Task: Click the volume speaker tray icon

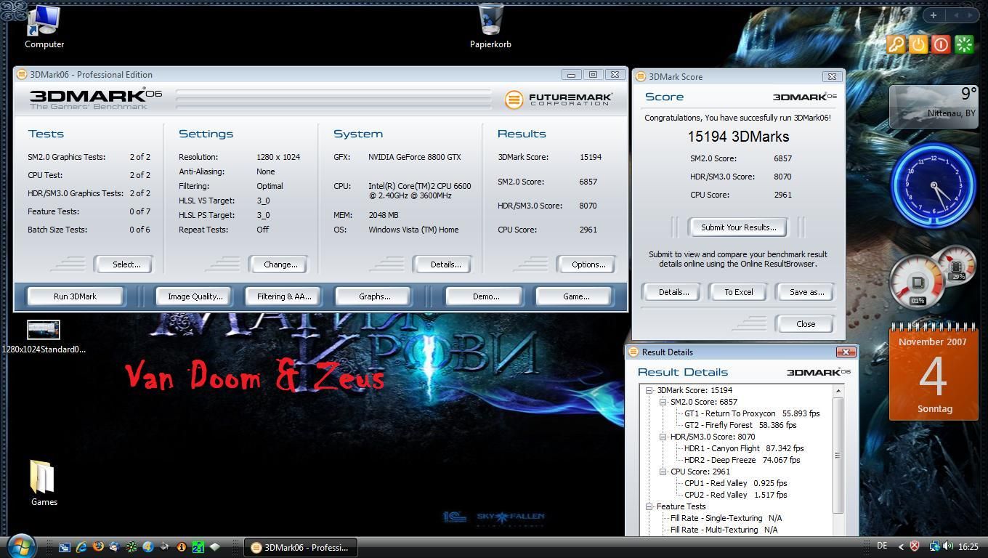Action: [x=948, y=546]
